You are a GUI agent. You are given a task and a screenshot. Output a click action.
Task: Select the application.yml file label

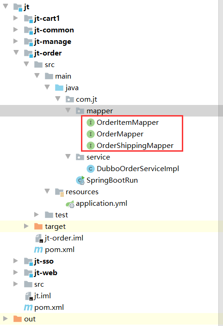[x=101, y=203]
